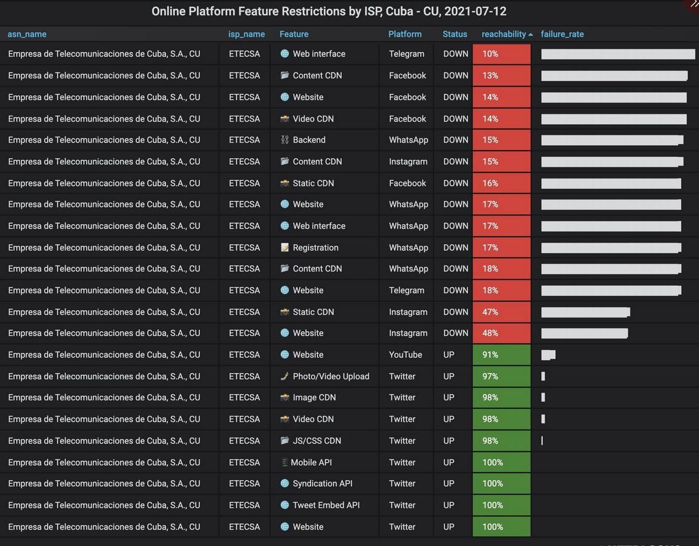Click the Video CDN icon for Facebook

click(x=284, y=118)
